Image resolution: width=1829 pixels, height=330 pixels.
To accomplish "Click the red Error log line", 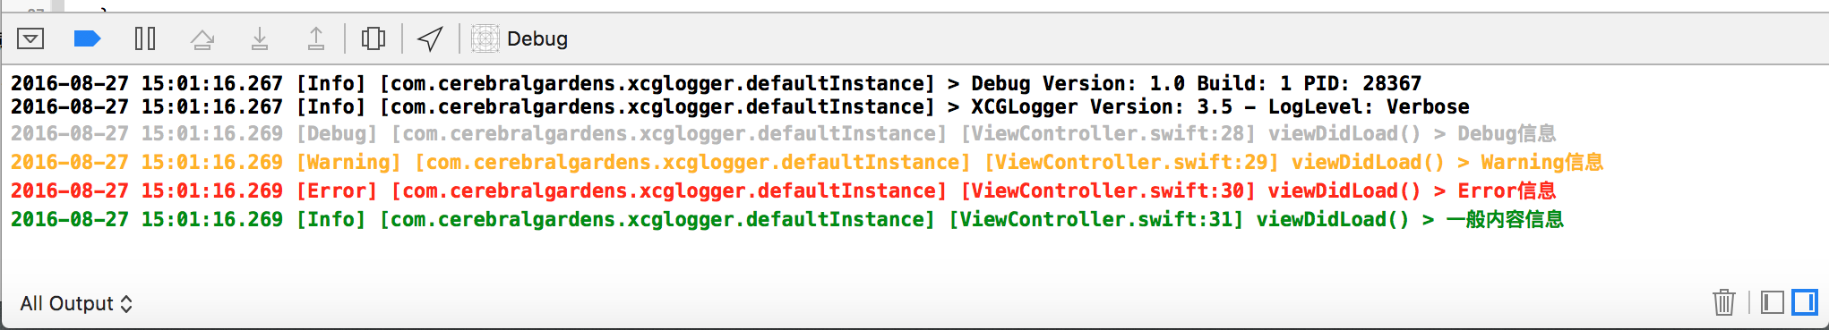I will pyautogui.click(x=784, y=190).
